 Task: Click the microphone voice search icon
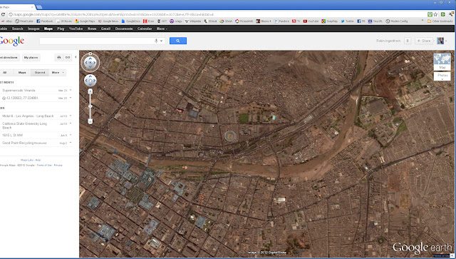pos(156,41)
